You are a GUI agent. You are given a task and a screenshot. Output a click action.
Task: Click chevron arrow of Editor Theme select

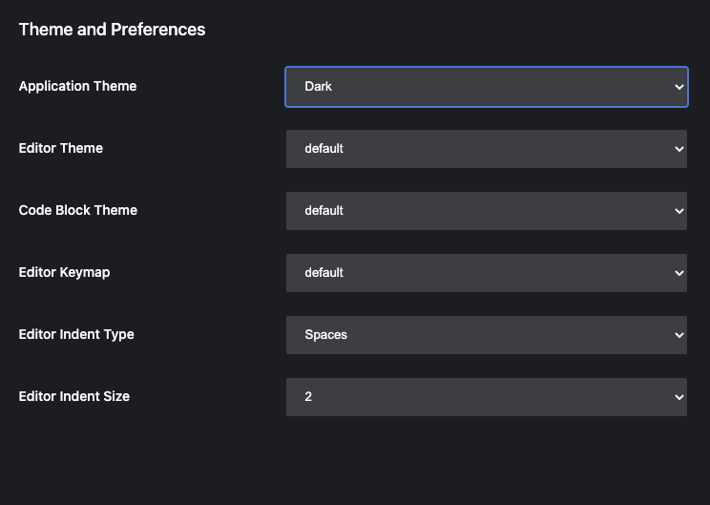(x=679, y=149)
